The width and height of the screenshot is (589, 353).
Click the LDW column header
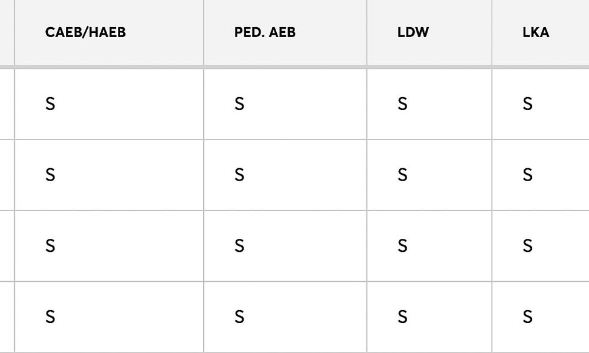pos(413,32)
